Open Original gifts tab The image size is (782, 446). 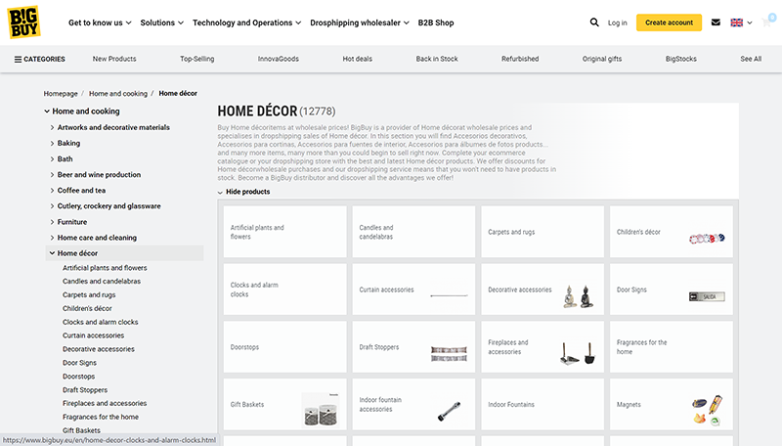tap(602, 59)
